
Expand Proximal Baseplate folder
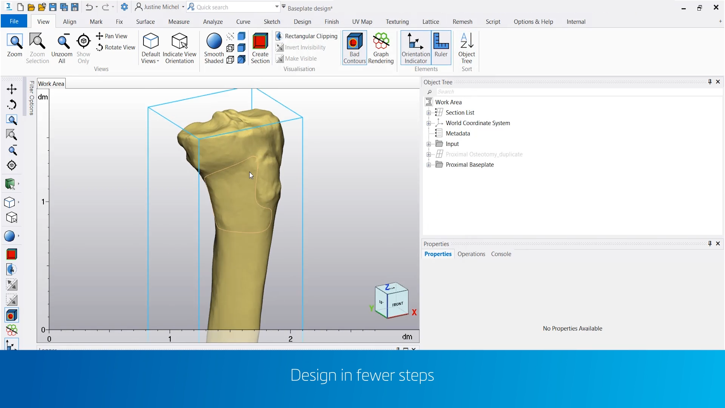pos(429,165)
